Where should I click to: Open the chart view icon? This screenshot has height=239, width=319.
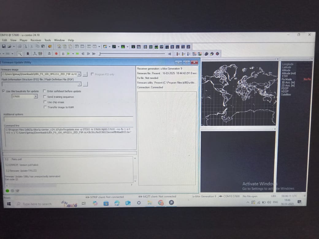tap(114, 47)
